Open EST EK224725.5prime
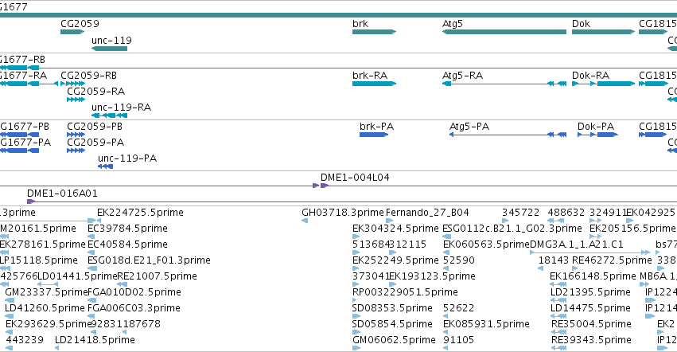 tap(99, 221)
